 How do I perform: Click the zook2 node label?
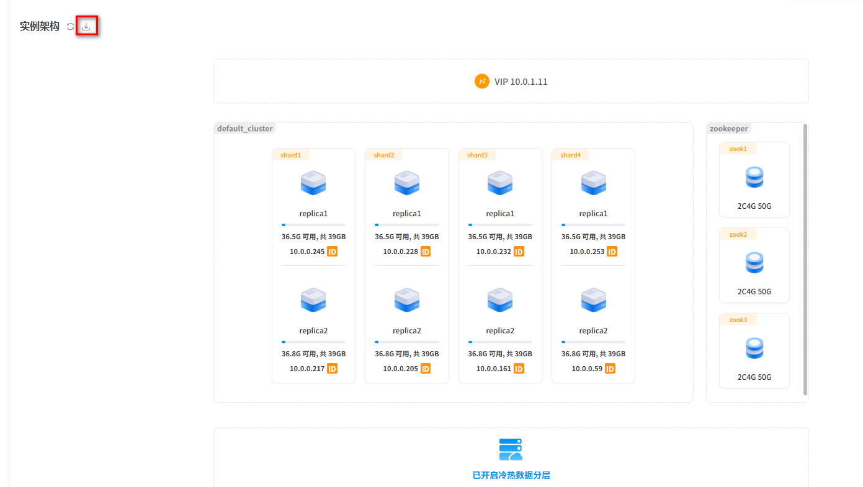(738, 234)
